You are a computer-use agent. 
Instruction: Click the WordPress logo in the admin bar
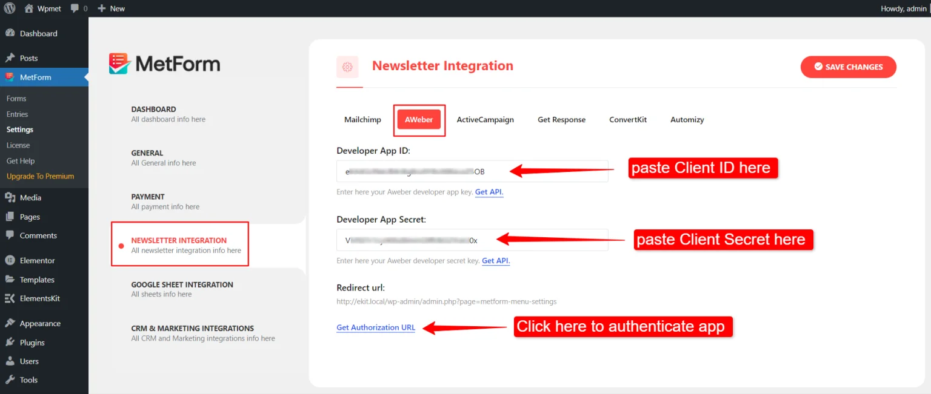click(x=9, y=8)
